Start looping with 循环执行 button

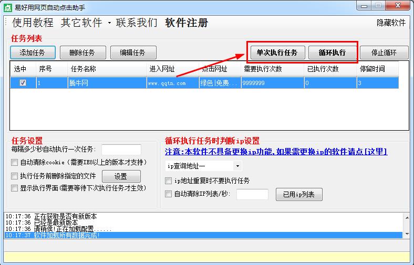click(x=332, y=52)
